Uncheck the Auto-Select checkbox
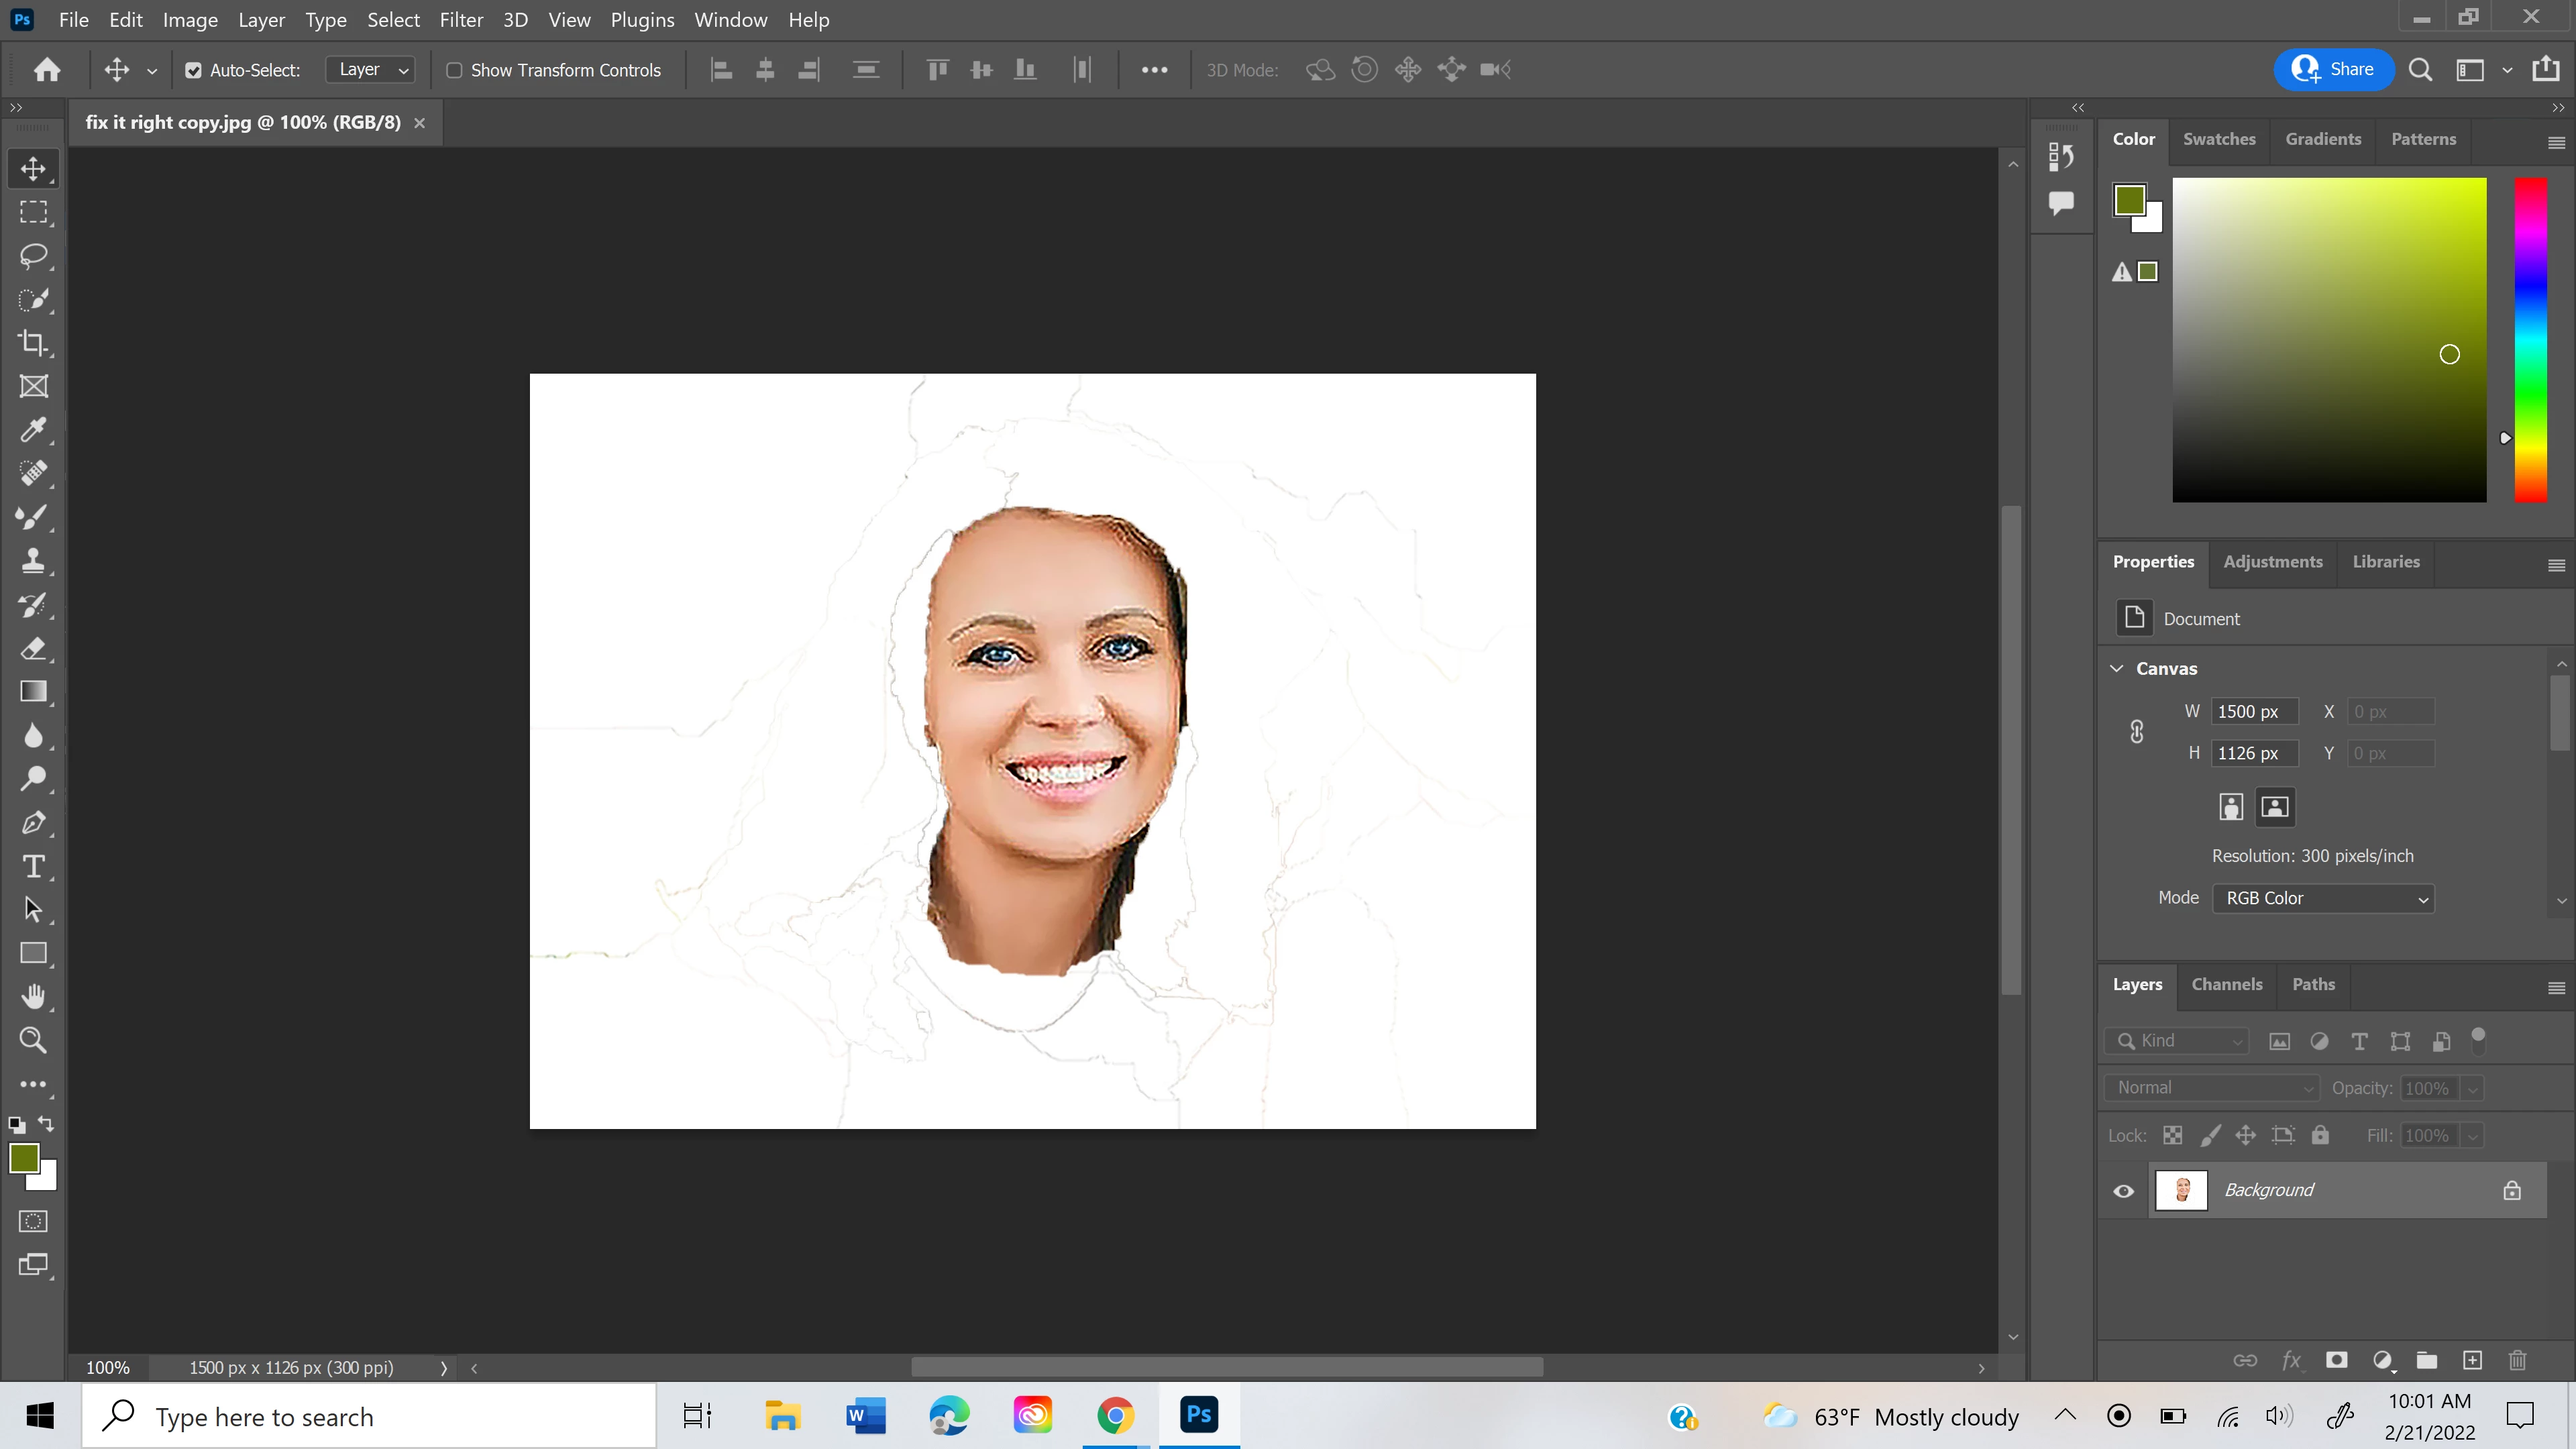This screenshot has width=2576, height=1449. pos(193,70)
